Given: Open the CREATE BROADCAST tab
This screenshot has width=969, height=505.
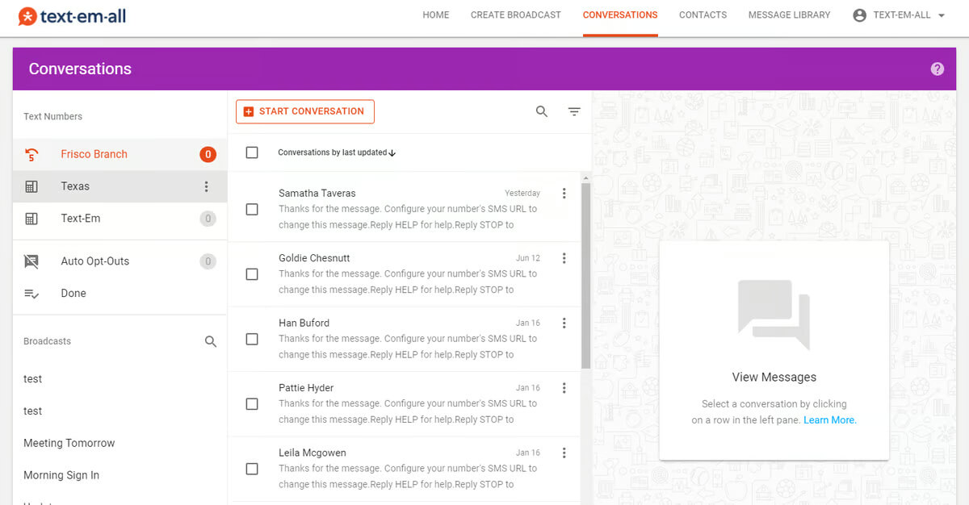Looking at the screenshot, I should (x=516, y=15).
